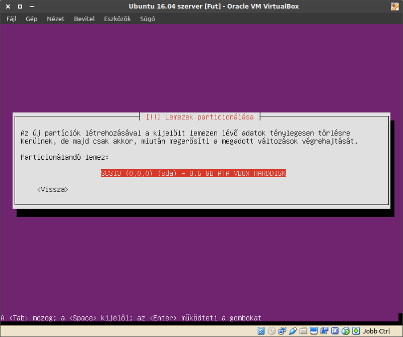Click the <Vissza> back button
403x337 pixels.
point(53,189)
